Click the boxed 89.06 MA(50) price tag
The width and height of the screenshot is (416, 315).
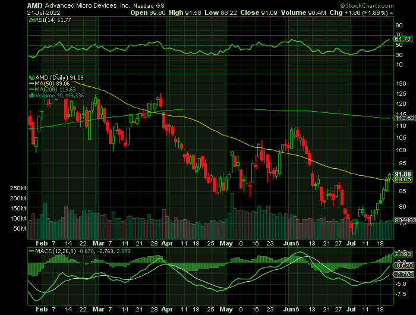pyautogui.click(x=403, y=179)
